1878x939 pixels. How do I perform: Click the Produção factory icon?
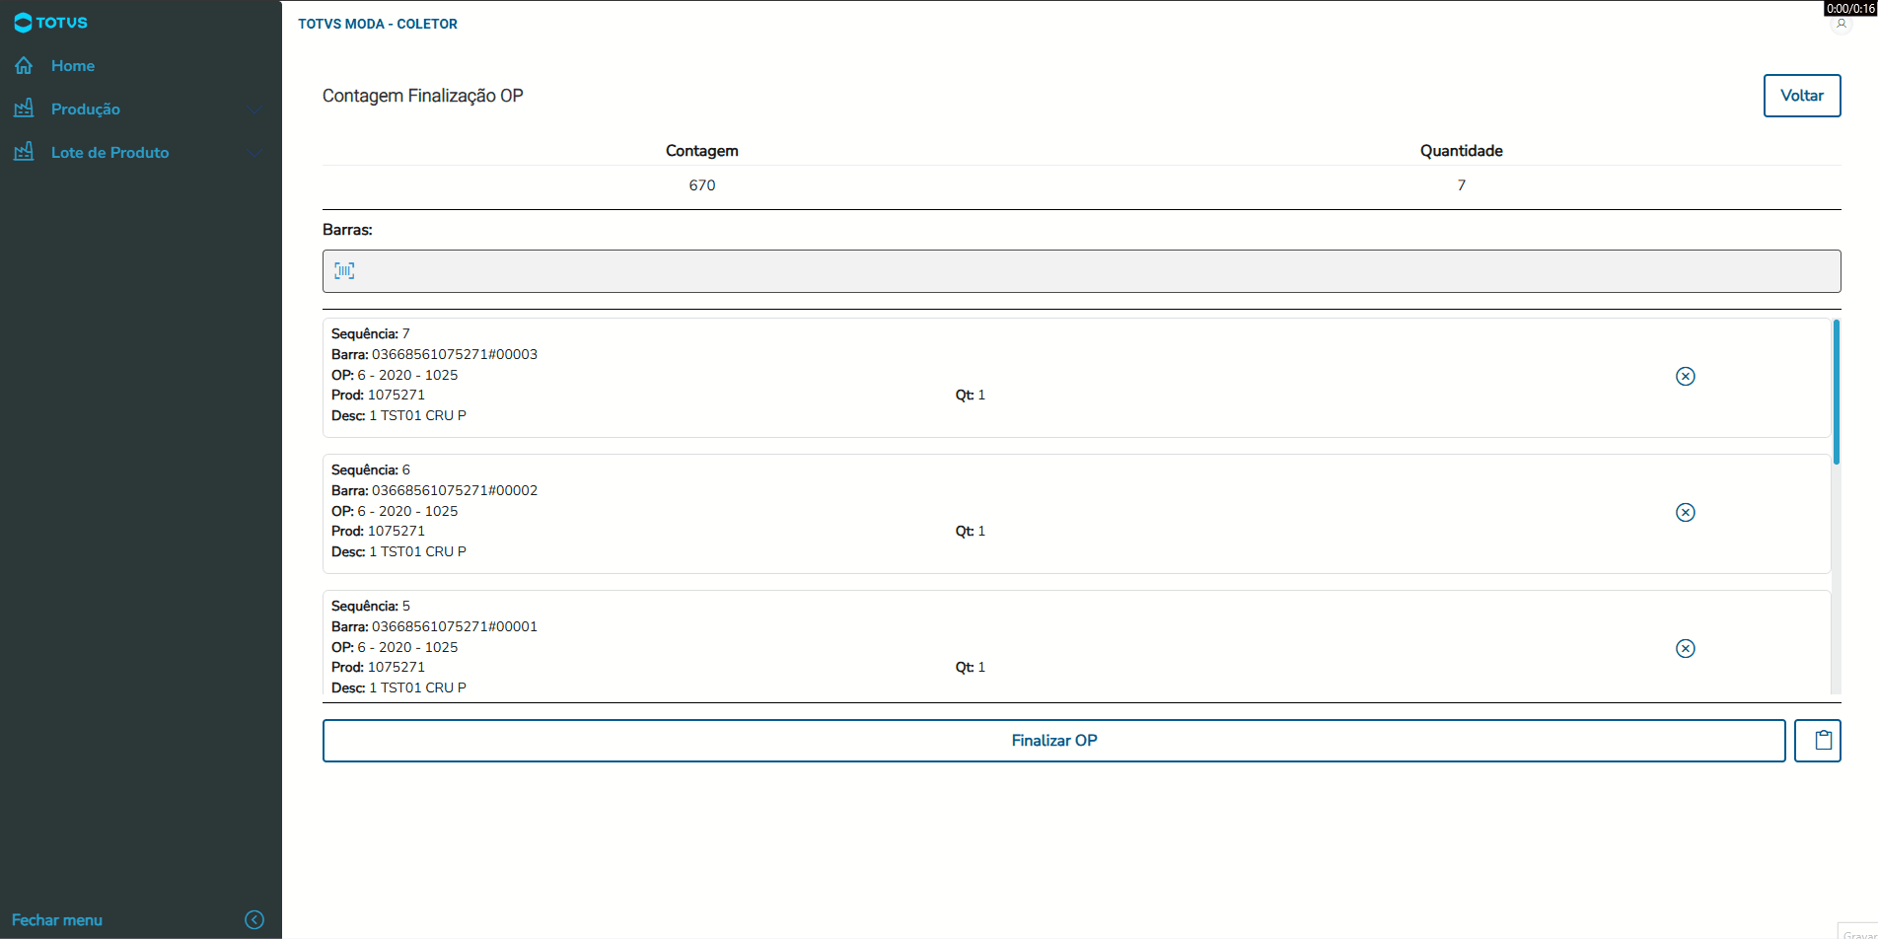click(24, 108)
